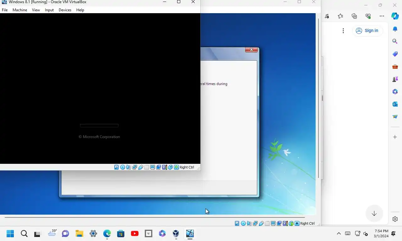
Task: Open Edge sidebar settings gear
Action: tap(395, 219)
